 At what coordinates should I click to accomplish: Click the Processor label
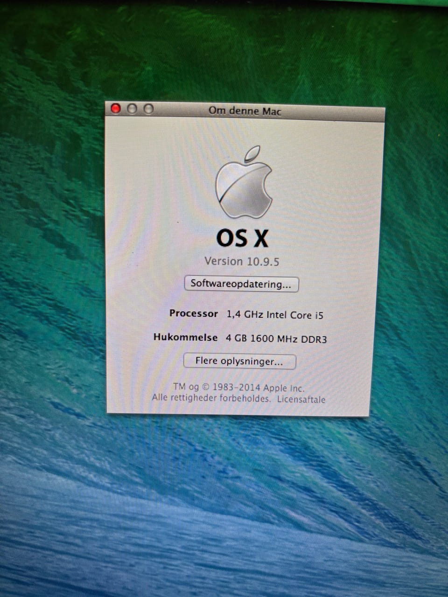[194, 313]
